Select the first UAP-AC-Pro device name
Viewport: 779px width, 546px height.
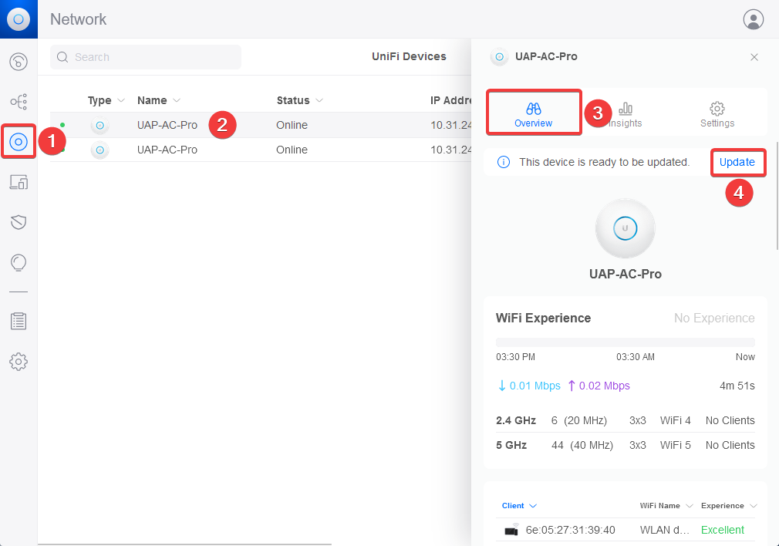point(167,125)
